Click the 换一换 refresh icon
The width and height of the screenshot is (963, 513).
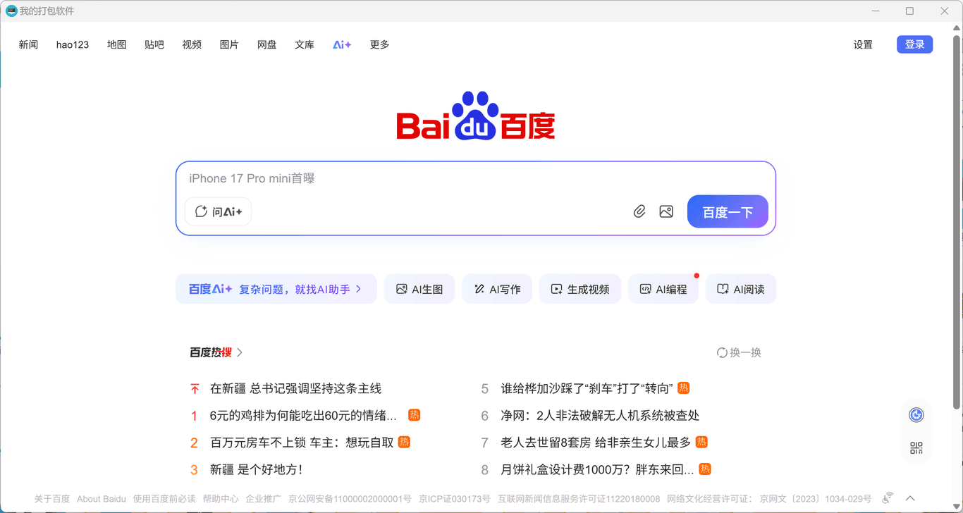point(722,352)
